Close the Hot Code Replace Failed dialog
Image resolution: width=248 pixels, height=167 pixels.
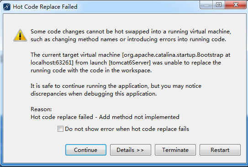236,5
